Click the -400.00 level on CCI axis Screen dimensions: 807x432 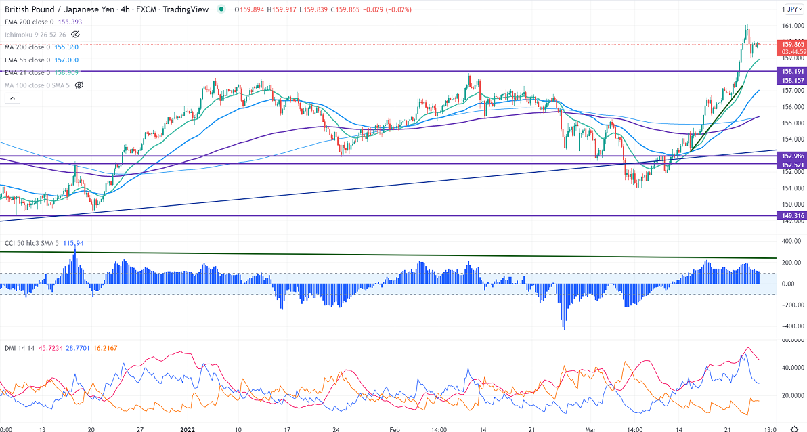(791, 326)
